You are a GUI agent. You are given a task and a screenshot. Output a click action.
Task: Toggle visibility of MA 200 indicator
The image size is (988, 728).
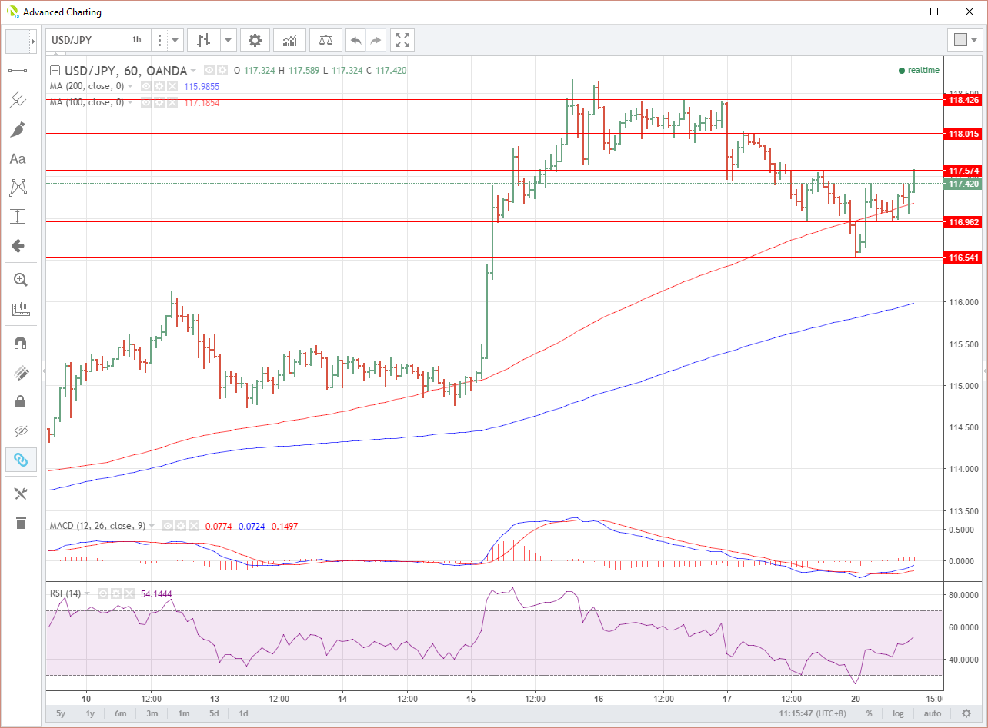click(146, 86)
